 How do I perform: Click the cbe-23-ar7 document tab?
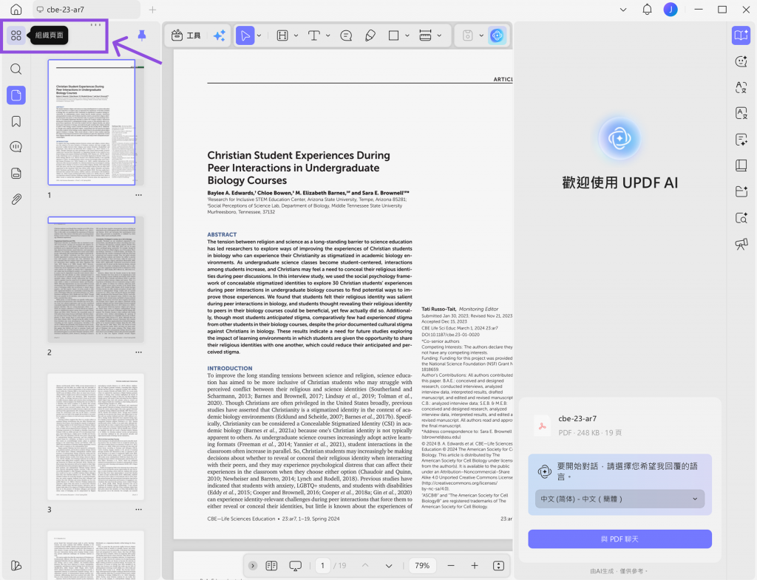[86, 10]
